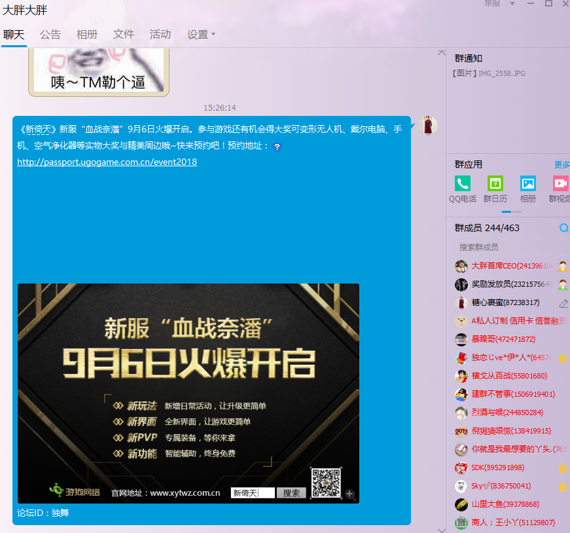
Task: Click the star icon next to SDK(595291898)
Action: (x=563, y=468)
